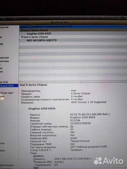The width and height of the screenshot is (127, 169).
Task: Click the KingDian S200 60GB details heading
Action: tap(42, 109)
